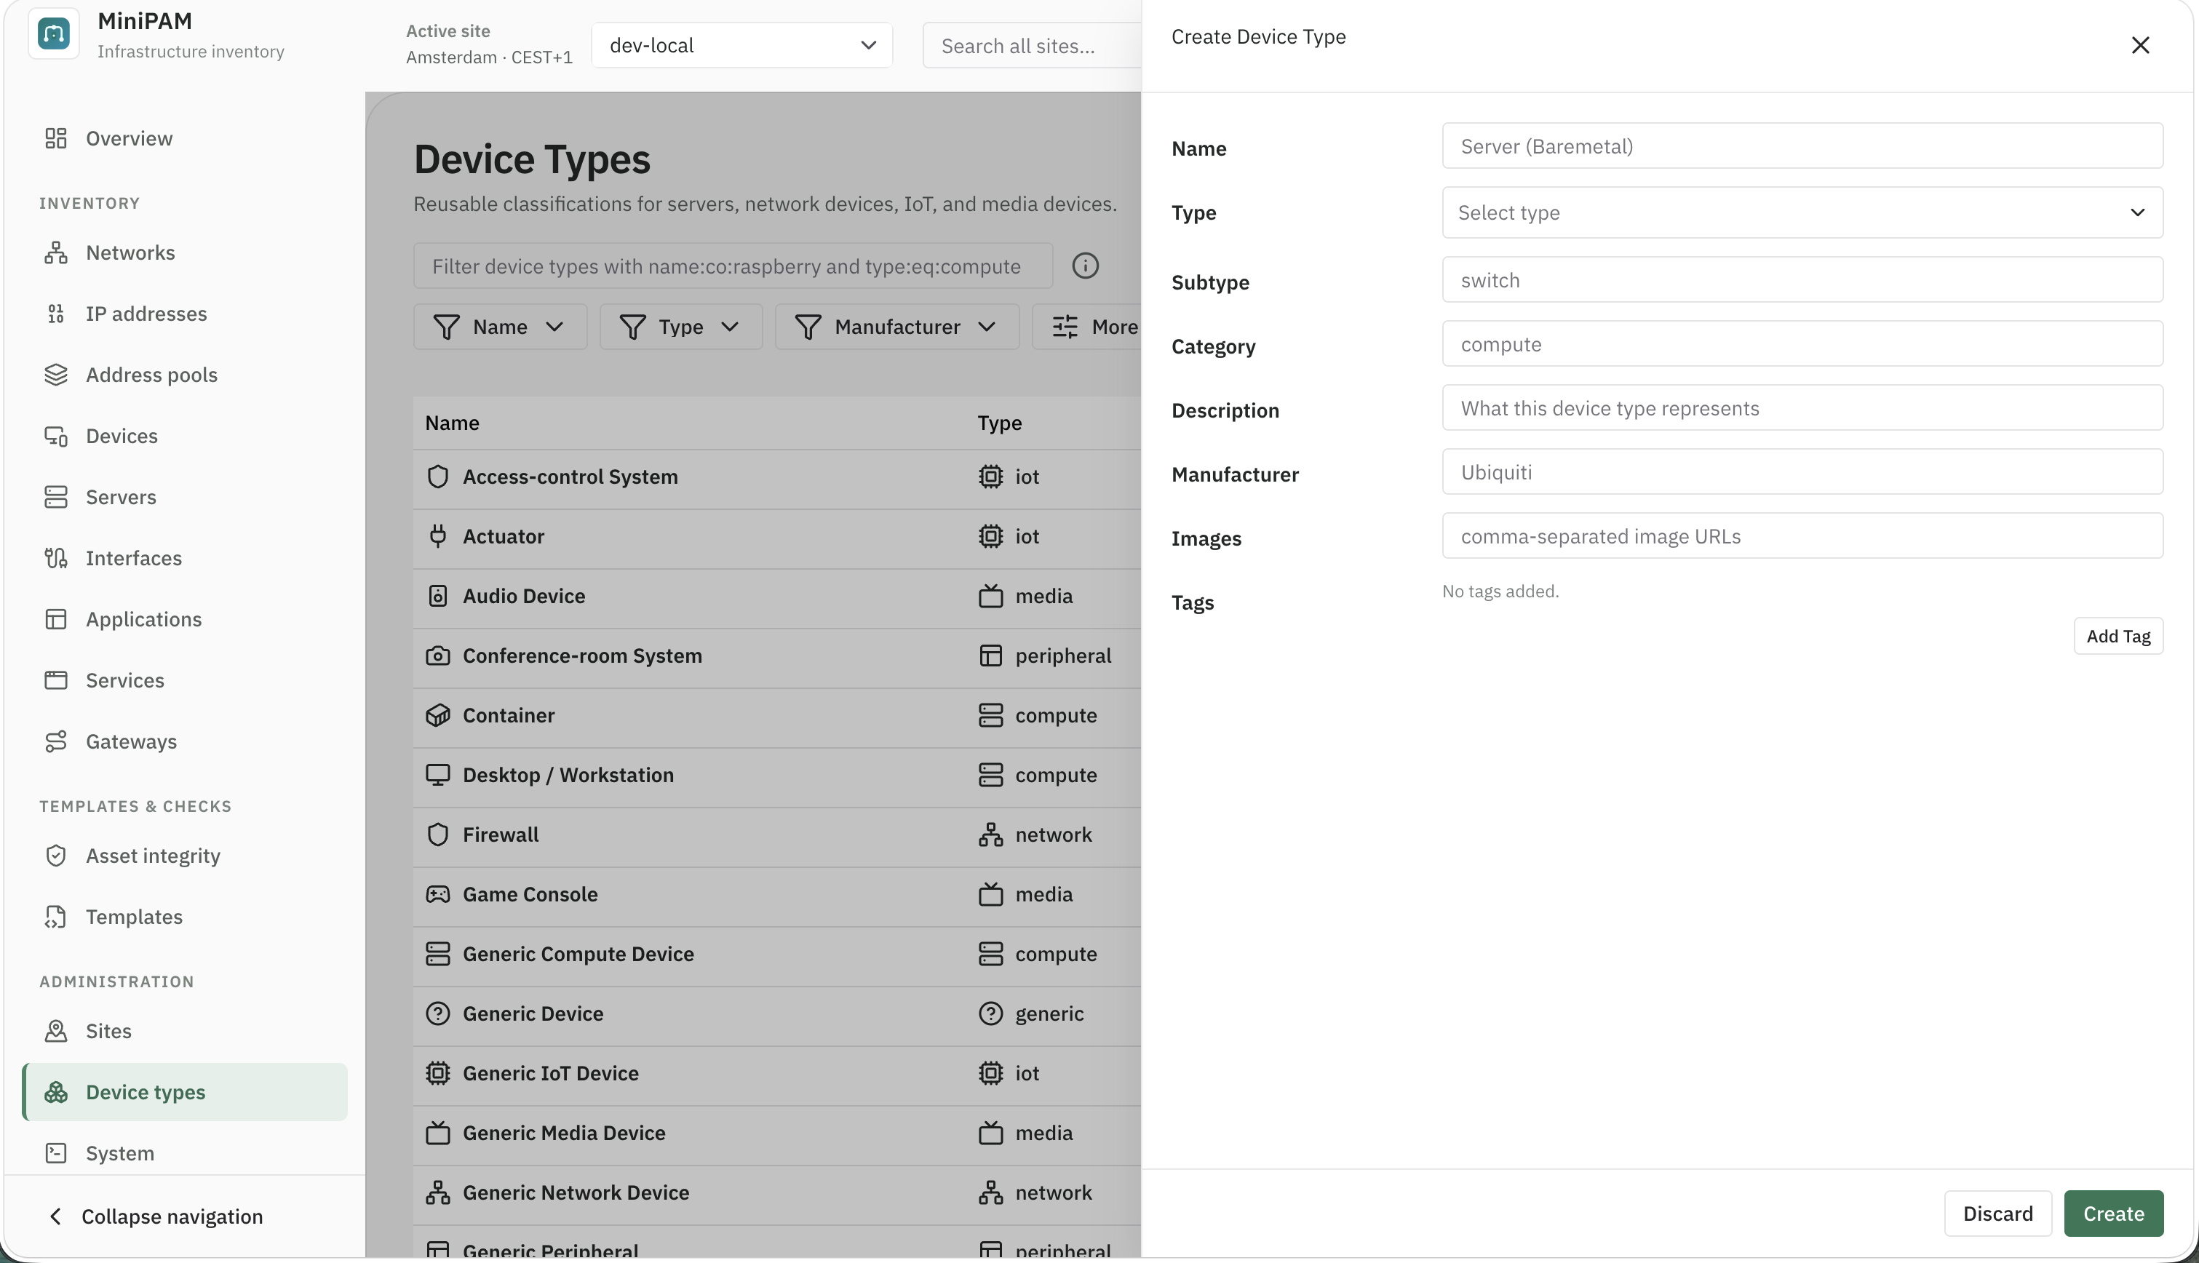The width and height of the screenshot is (2199, 1263).
Task: Click the Generic Network Device network icon
Action: pos(438,1192)
